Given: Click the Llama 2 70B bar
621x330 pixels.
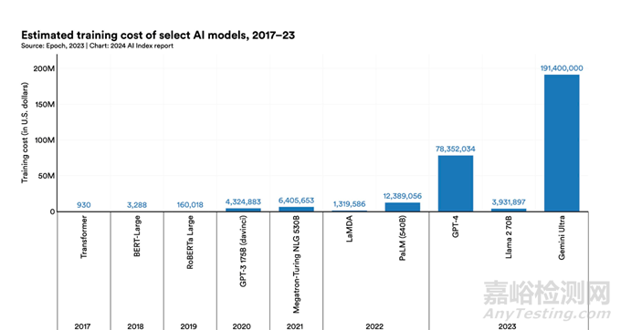Looking at the screenshot, I should click(509, 210).
